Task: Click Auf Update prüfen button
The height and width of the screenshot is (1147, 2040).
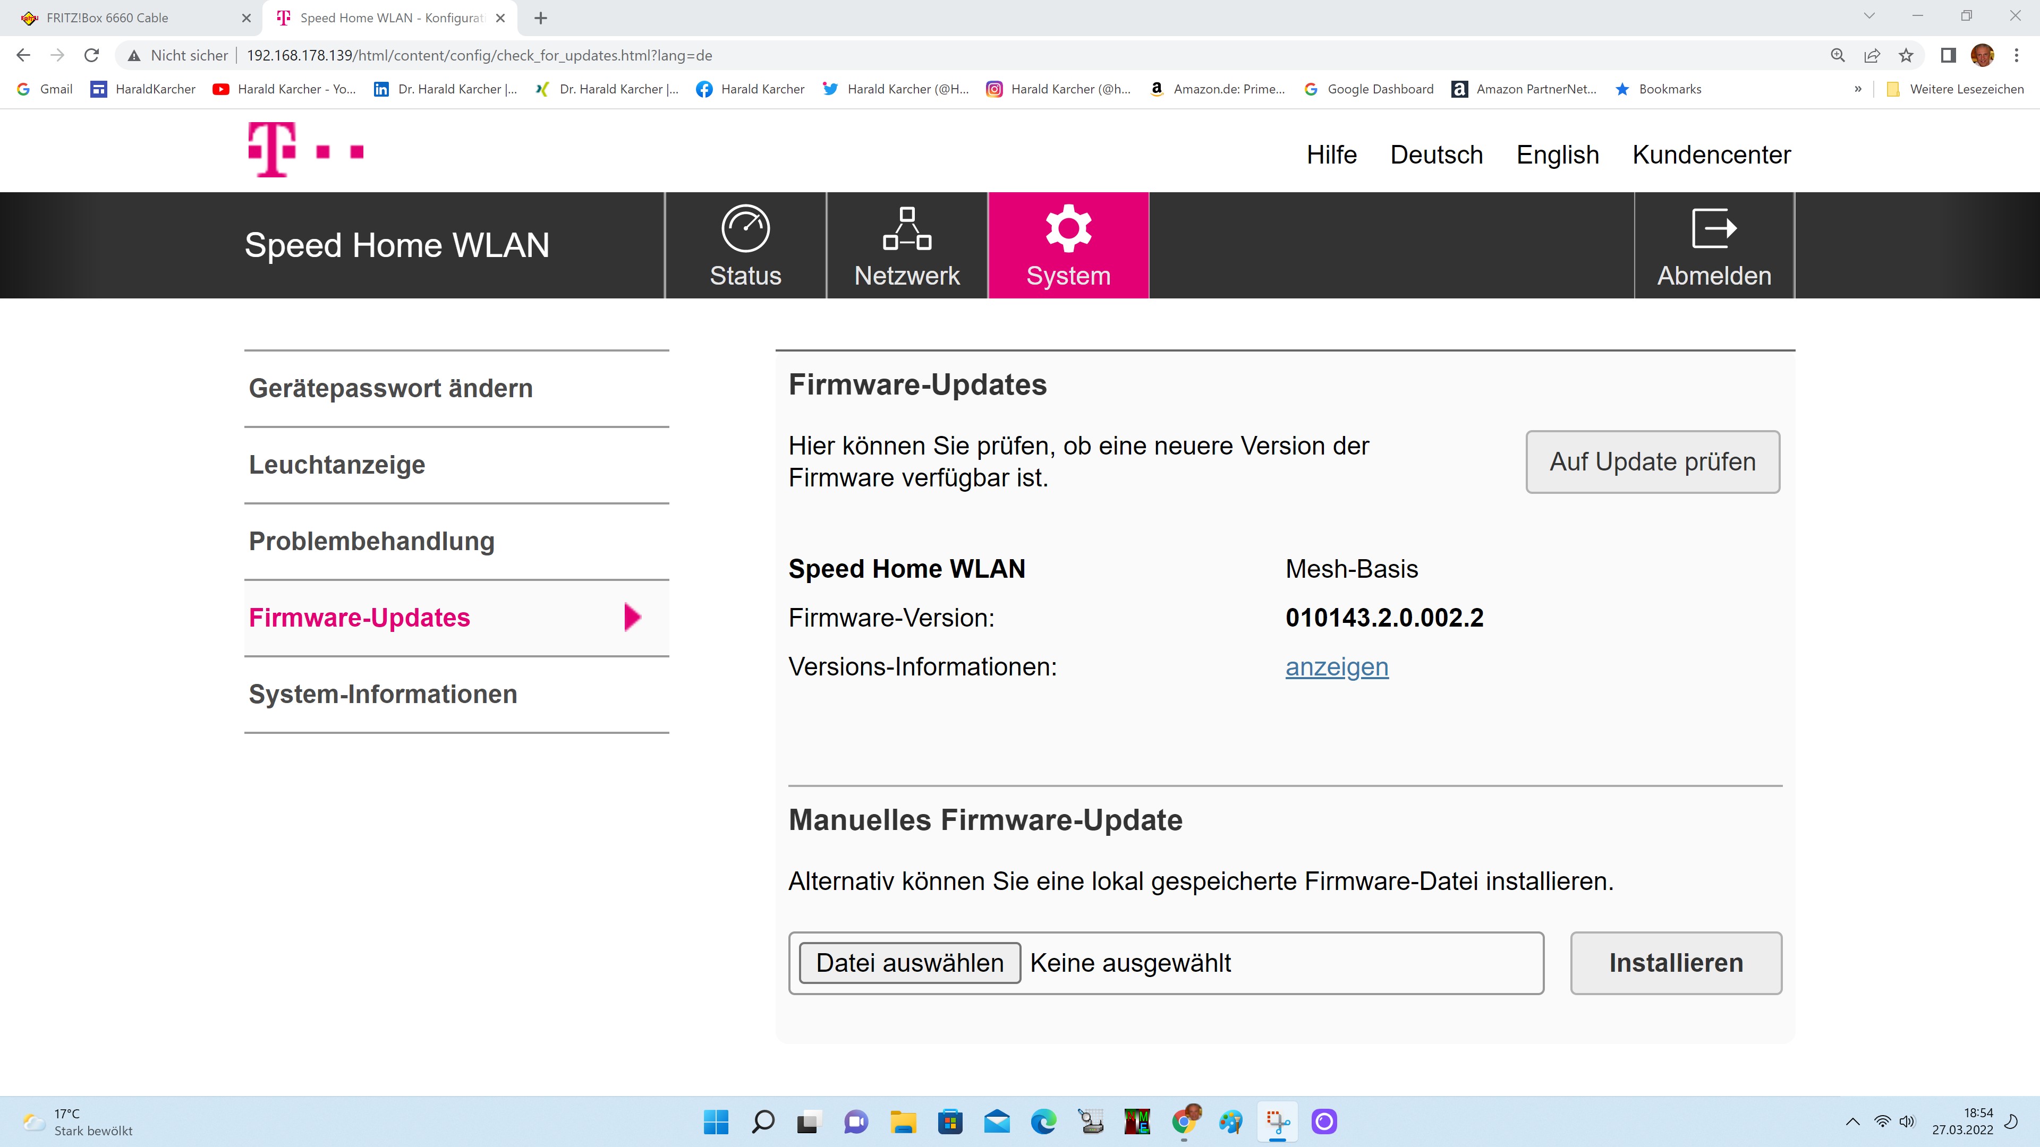Action: coord(1652,461)
